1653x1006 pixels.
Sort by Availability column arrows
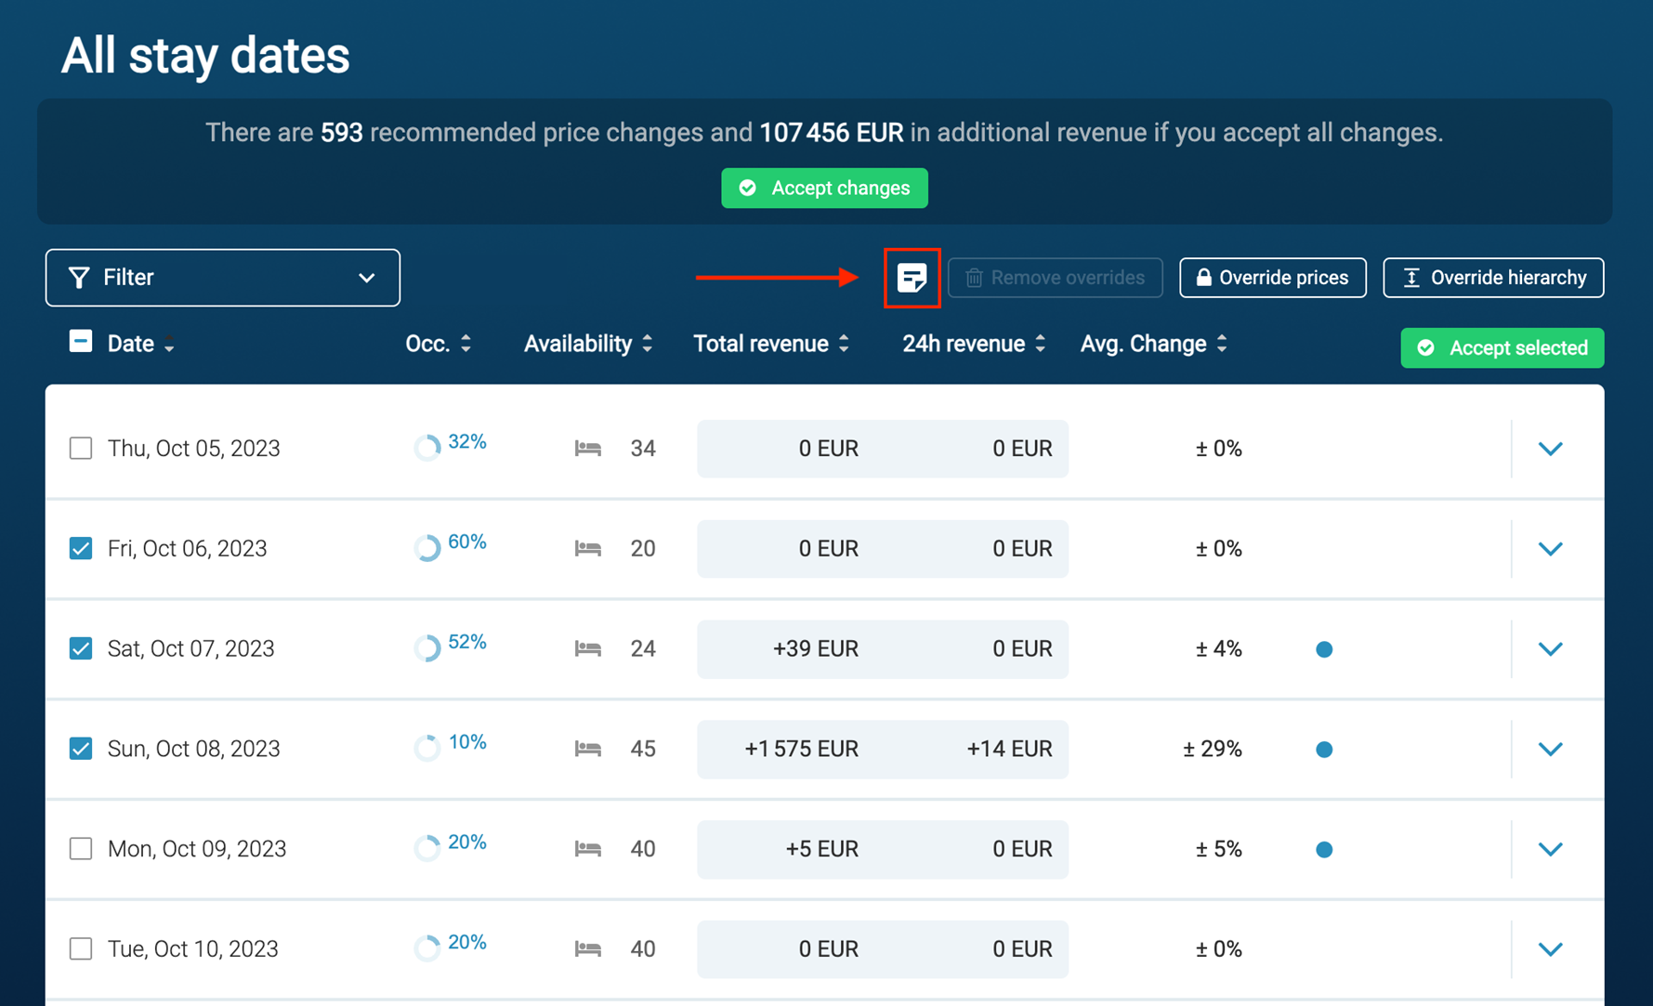tap(647, 344)
